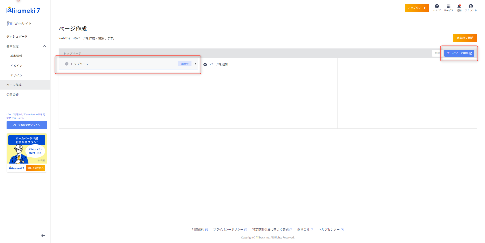This screenshot has height=243, width=485.
Task: Select the トップページ row
Action: (x=128, y=64)
